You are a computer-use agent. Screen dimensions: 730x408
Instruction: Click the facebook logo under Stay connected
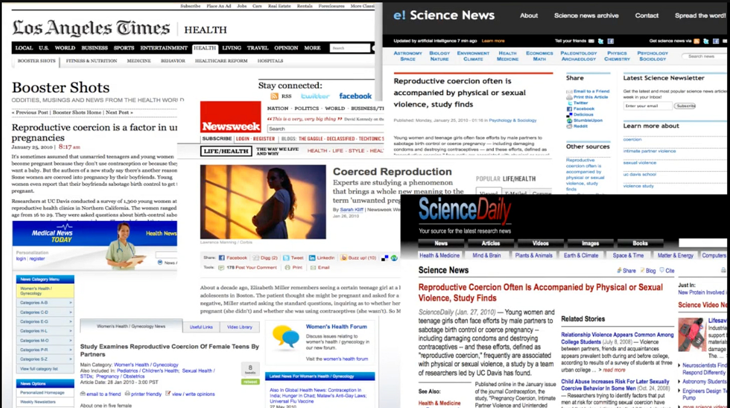[355, 96]
